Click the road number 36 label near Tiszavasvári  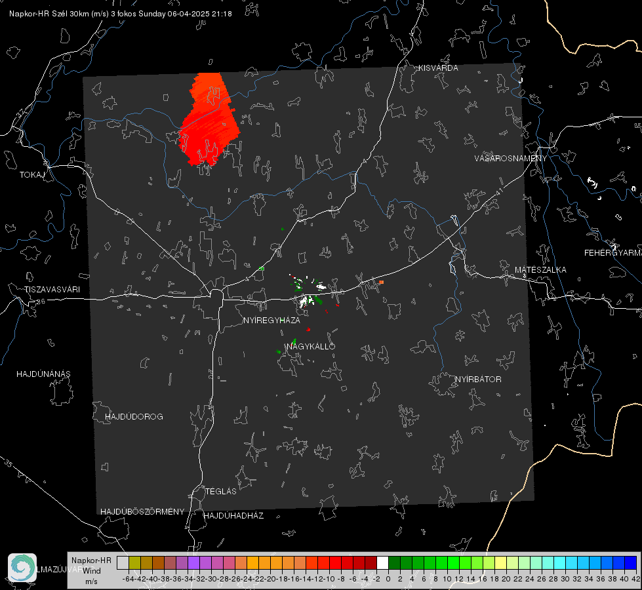coord(41,302)
